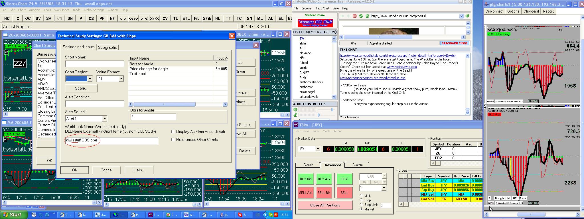Click the green home icon in browser toolbar

[367, 16]
